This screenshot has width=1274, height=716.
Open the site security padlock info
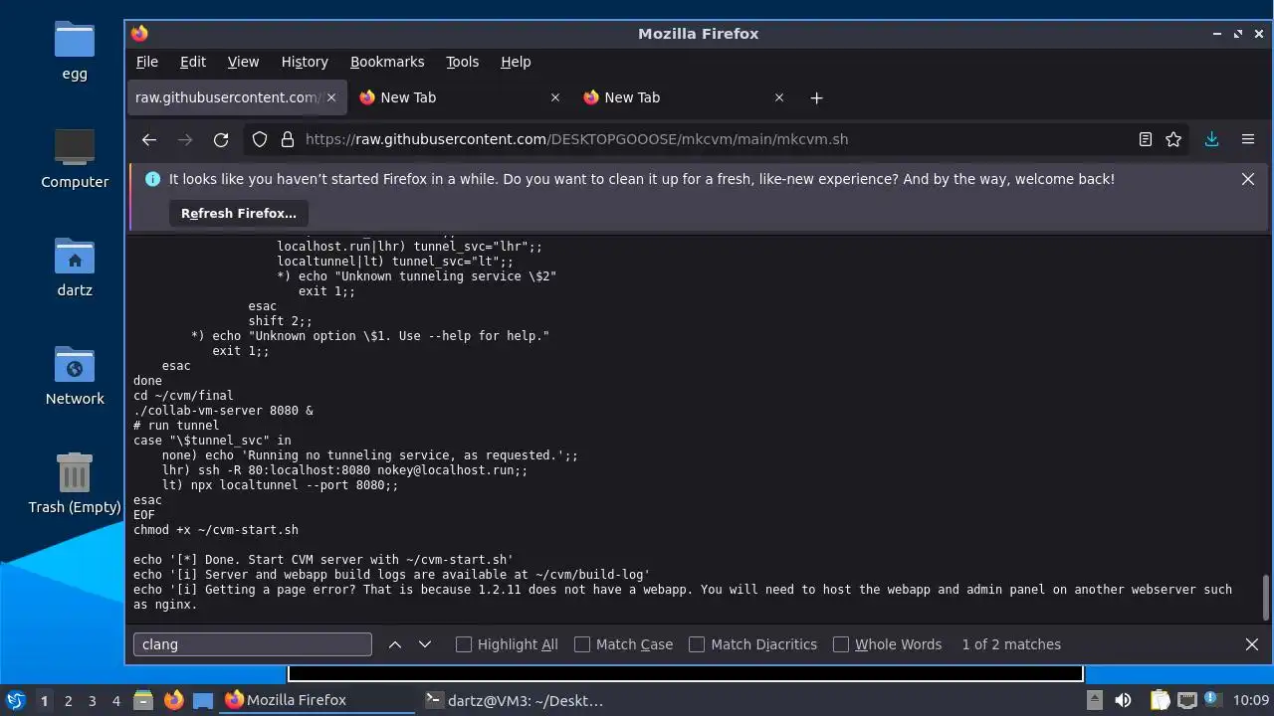(x=288, y=140)
